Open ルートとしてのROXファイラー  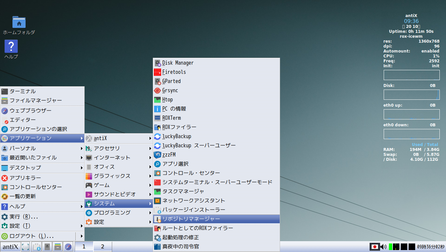(216, 228)
